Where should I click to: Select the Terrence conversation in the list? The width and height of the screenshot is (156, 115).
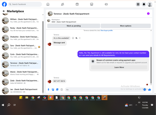coord(21,64)
